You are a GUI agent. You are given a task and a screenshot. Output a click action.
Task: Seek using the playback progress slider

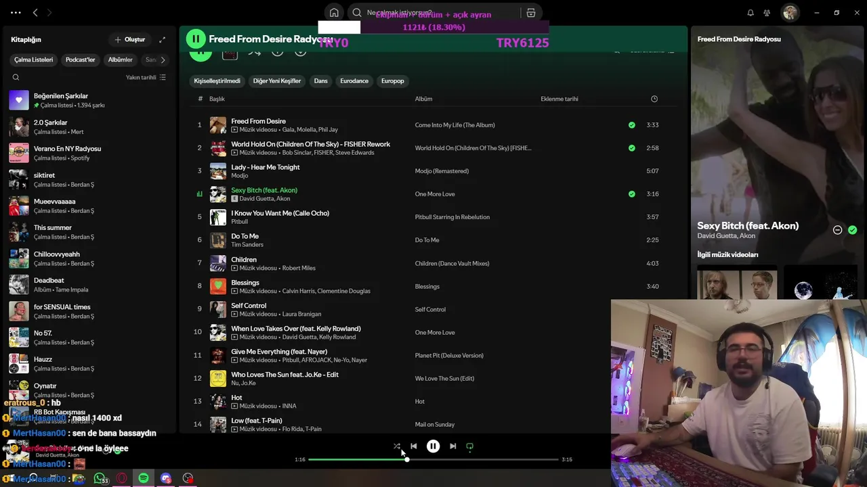click(x=433, y=459)
